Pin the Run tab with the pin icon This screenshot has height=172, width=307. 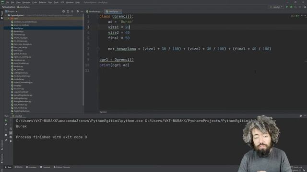point(6,140)
